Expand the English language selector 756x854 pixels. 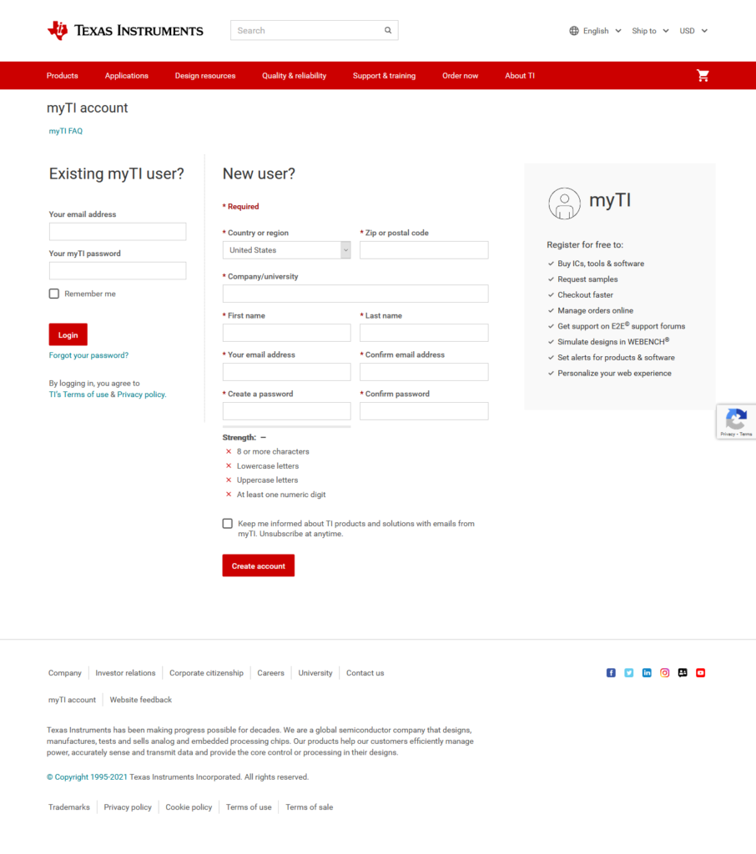(596, 31)
